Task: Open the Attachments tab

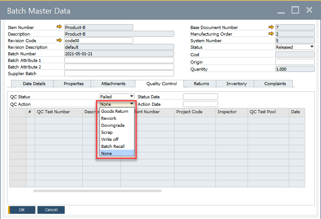Action: tap(113, 84)
